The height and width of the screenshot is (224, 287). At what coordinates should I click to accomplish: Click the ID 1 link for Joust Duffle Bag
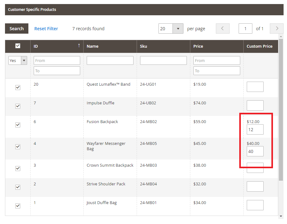[x=35, y=203]
